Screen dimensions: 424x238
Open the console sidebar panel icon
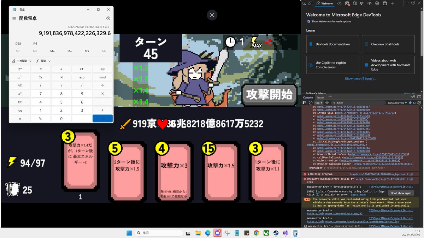[305, 102]
